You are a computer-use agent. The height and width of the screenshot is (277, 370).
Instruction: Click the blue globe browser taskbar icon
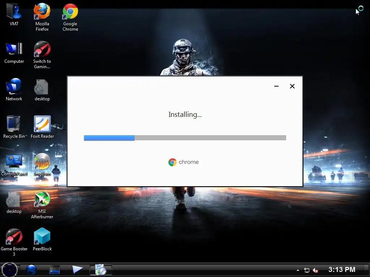tap(31, 270)
